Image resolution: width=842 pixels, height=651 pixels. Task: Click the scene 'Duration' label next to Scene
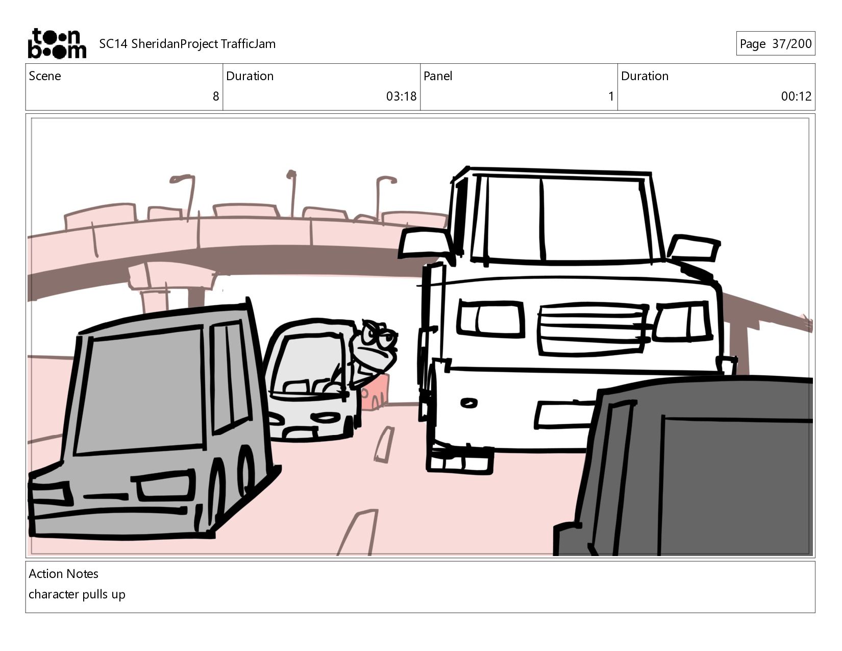250,76
